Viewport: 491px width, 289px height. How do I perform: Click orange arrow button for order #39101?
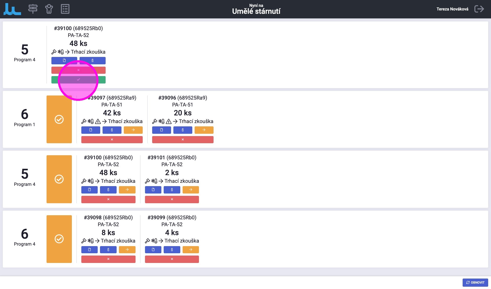pos(191,190)
